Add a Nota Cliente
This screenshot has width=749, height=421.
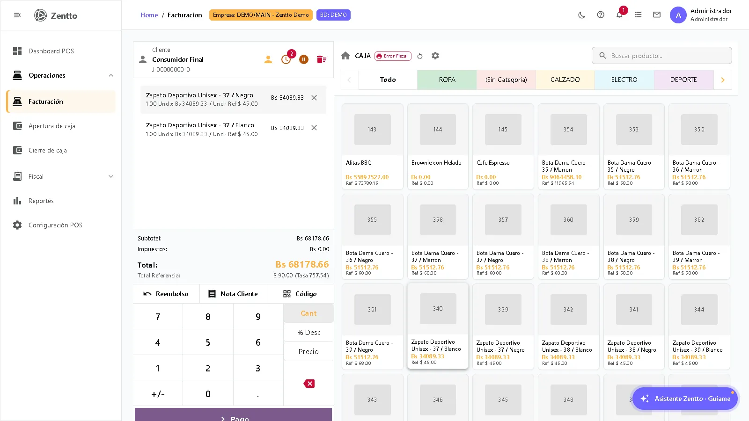point(233,294)
